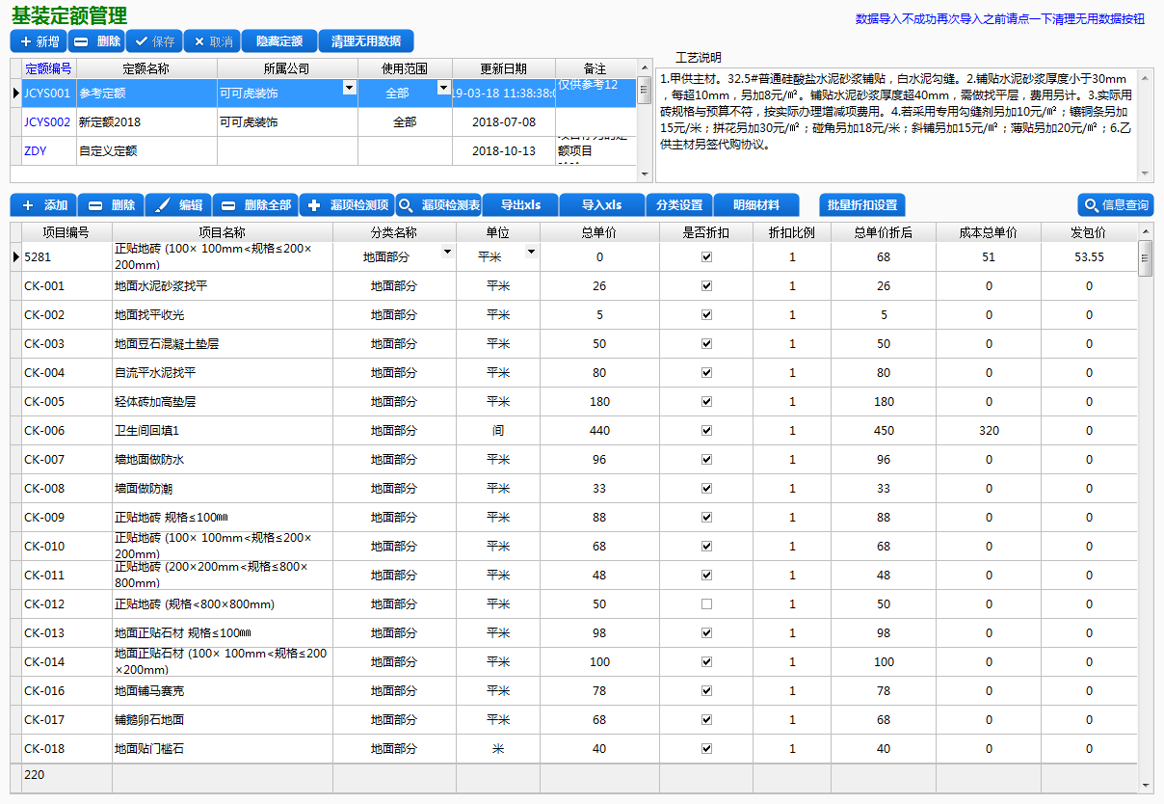Uncheck 是否折扣 for CK-016
This screenshot has width=1164, height=804.
(706, 691)
